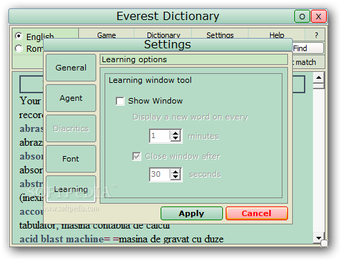Open the Dictionary menu
This screenshot has width=342, height=261.
click(x=163, y=35)
